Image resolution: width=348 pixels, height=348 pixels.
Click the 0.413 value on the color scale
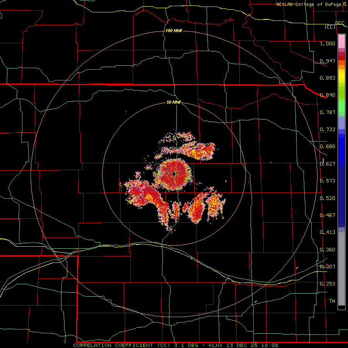click(x=328, y=232)
